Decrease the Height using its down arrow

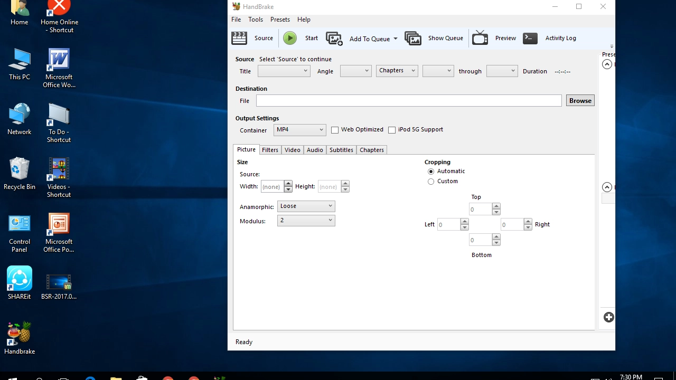pyautogui.click(x=345, y=189)
